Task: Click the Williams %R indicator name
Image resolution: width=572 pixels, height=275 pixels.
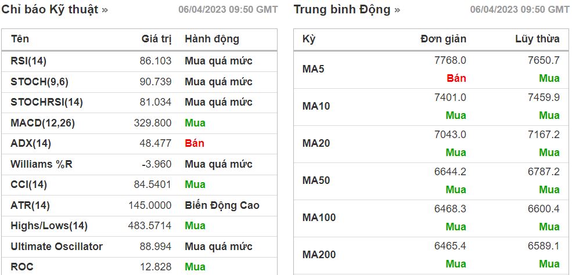Action: pos(42,164)
